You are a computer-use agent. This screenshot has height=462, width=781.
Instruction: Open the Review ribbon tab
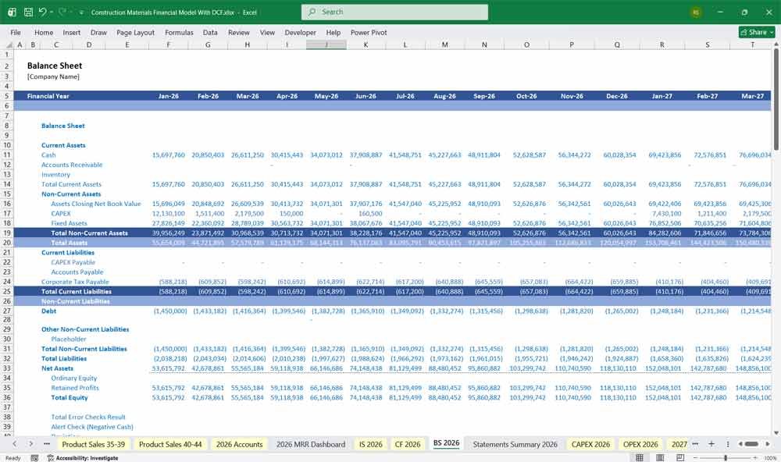(238, 32)
